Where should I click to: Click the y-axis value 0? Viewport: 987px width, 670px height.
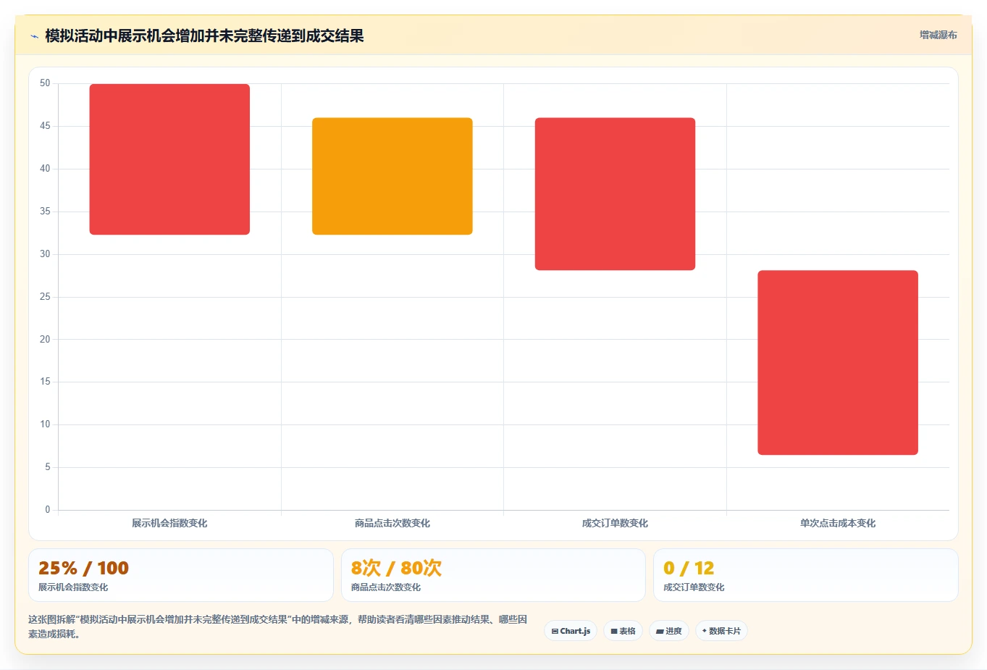[x=48, y=510]
